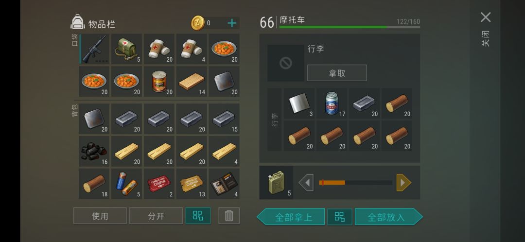Select the red combat gear coupon
This screenshot has width=525, height=242.
tap(159, 184)
